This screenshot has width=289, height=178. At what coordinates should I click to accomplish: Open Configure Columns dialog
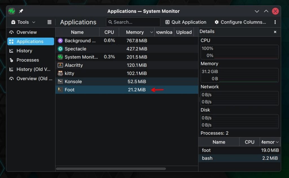coord(240,22)
